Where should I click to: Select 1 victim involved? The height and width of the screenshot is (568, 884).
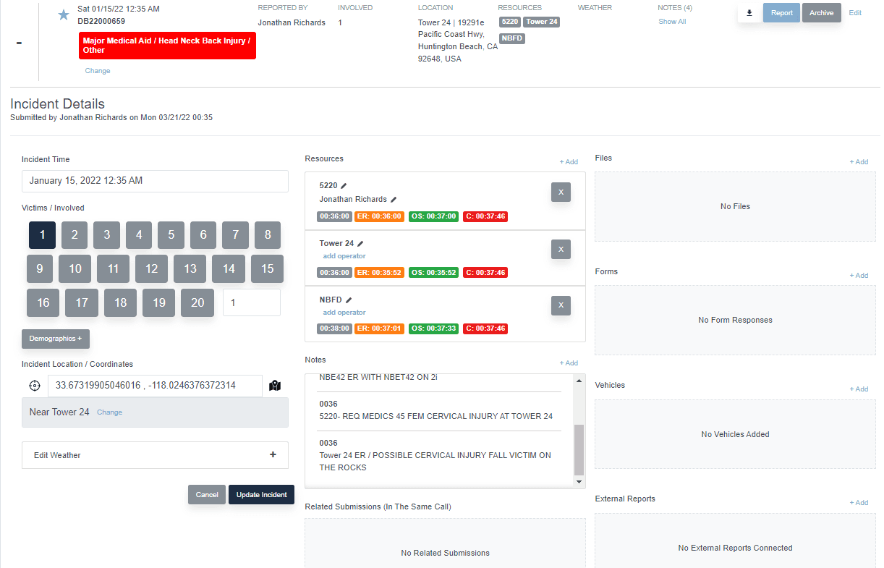(42, 235)
